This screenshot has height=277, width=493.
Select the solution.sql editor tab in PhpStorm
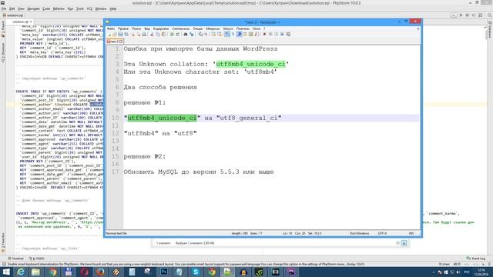click(20, 22)
